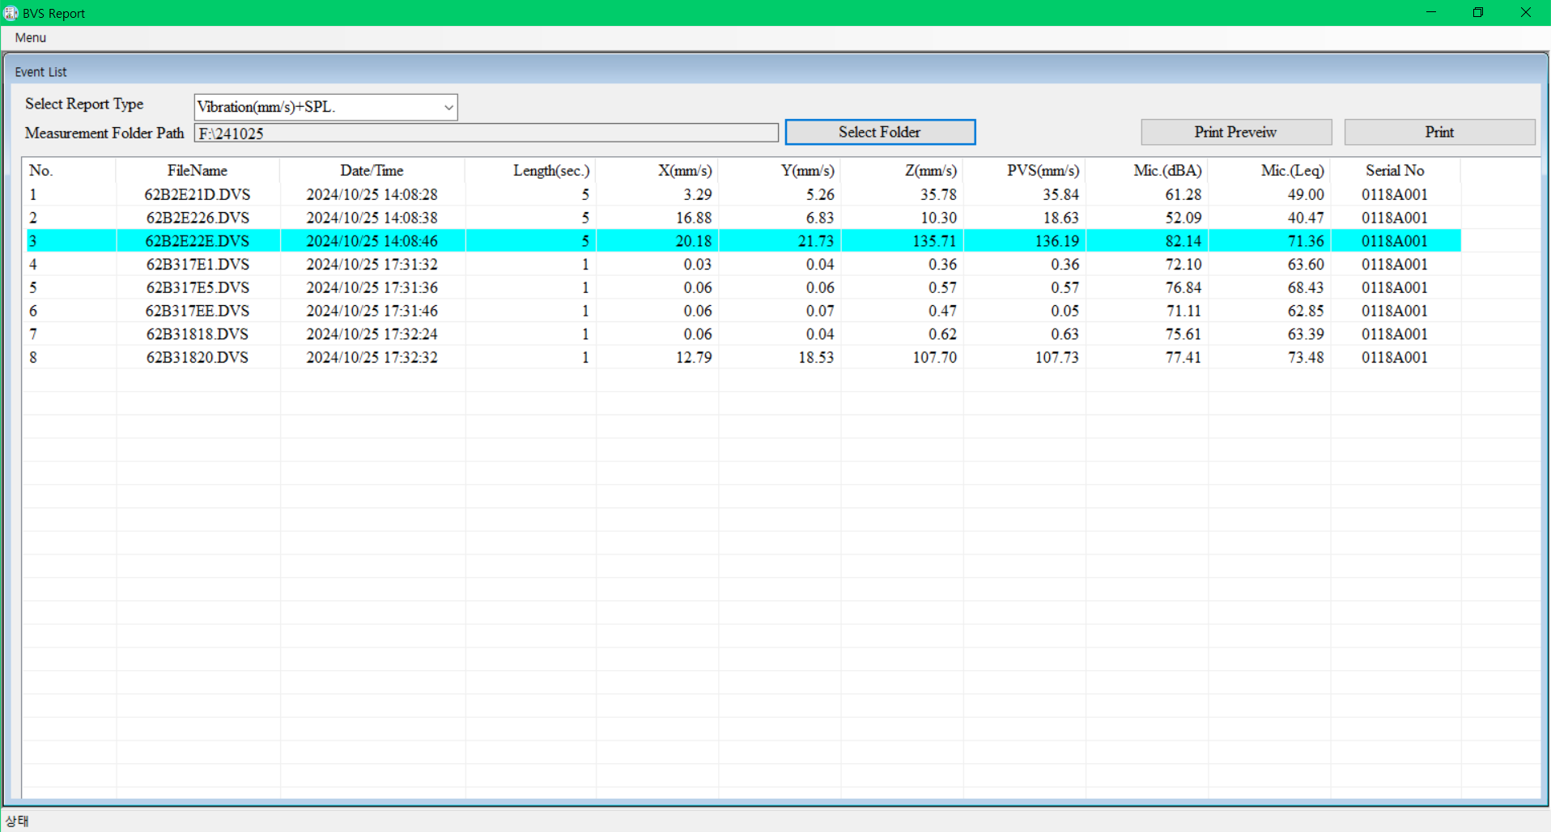Select row with file 62B2E21D.DVS
Image resolution: width=1551 pixels, height=832 pixels.
pos(198,195)
